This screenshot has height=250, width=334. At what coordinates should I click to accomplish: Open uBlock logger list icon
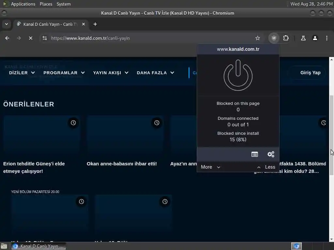pos(254,154)
